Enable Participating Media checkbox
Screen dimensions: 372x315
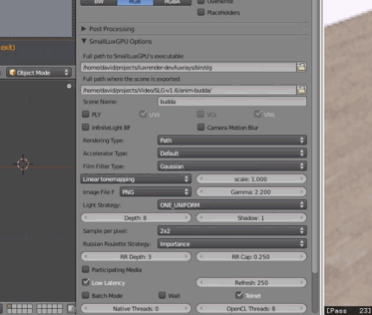point(86,269)
